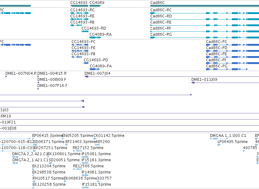Select EST EK068636.5prime
This screenshot has width=259, height=189.
tap(80, 179)
